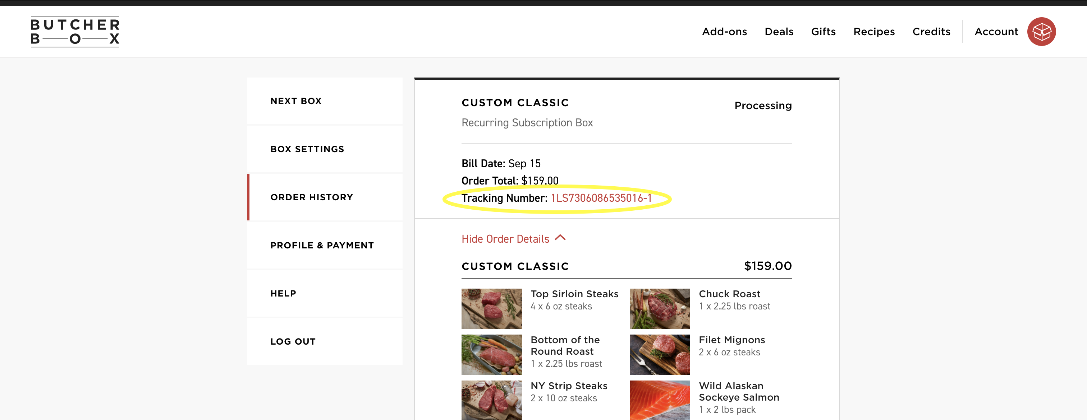Open Profile & Payment section
The height and width of the screenshot is (420, 1087).
coord(322,245)
